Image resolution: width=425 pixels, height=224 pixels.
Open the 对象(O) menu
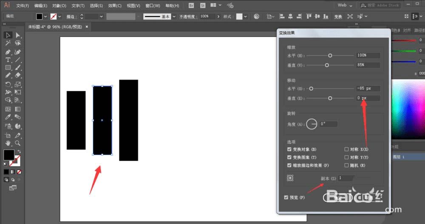coord(59,6)
